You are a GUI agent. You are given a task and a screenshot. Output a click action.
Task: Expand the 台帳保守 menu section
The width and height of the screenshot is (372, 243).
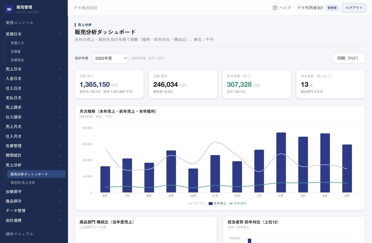(x=34, y=192)
